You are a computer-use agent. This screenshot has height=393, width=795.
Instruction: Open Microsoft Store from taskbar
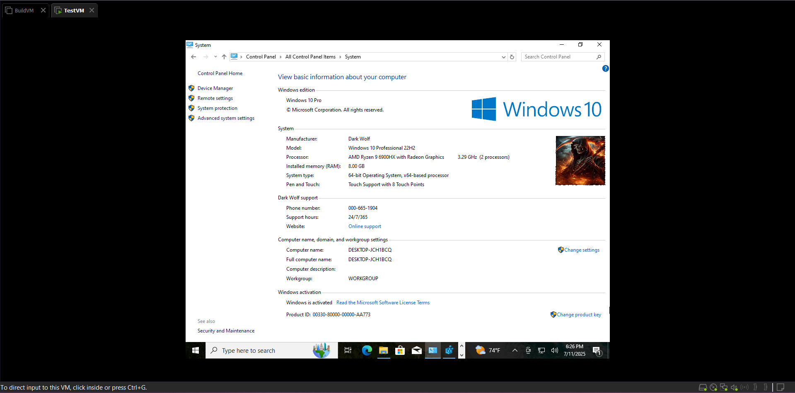400,350
